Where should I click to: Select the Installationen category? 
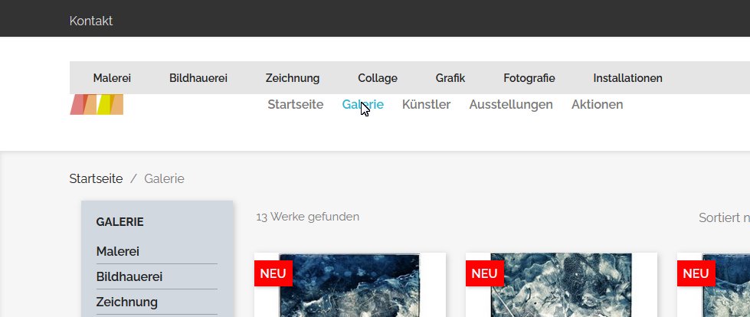627,78
